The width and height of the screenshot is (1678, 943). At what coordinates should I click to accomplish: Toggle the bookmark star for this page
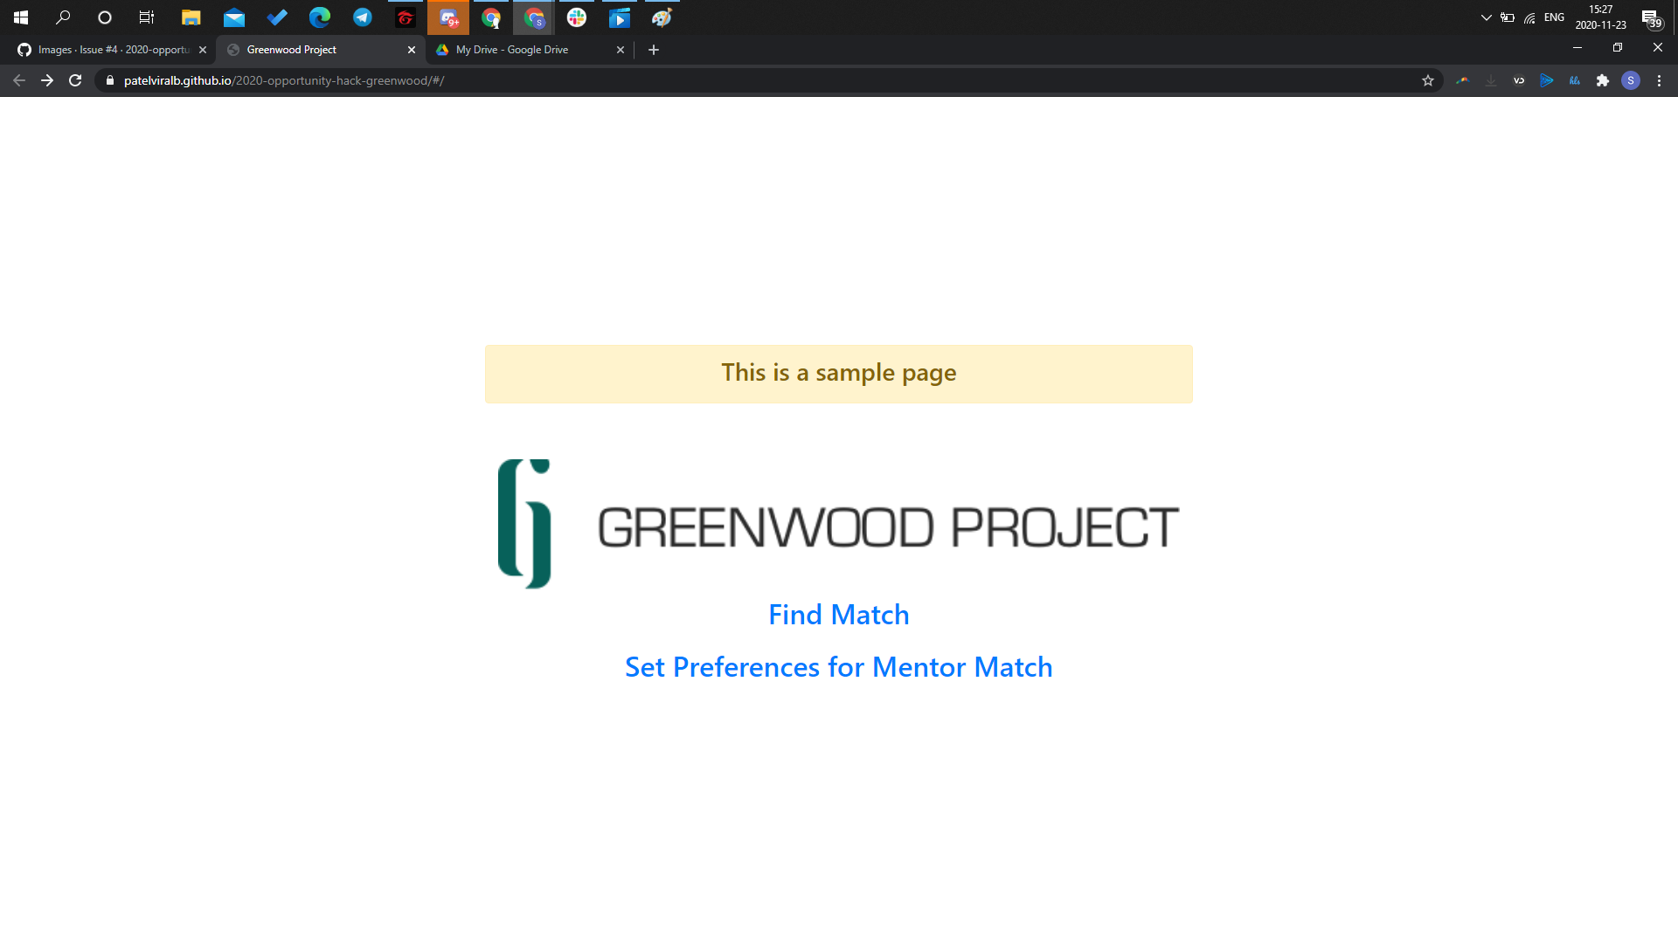[1429, 80]
